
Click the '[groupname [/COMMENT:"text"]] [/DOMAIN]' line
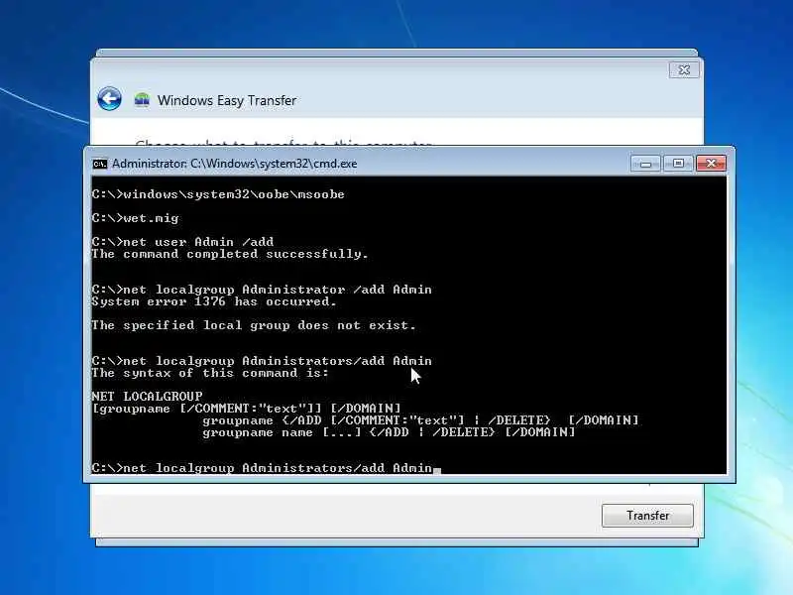pos(246,409)
